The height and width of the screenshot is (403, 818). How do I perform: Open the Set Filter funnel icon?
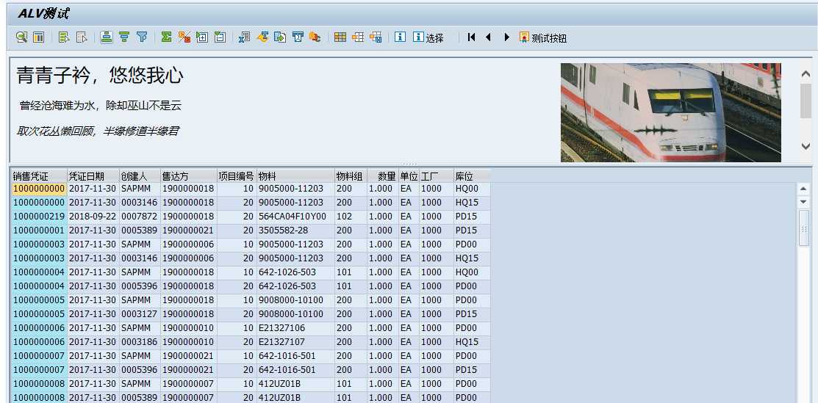(x=142, y=37)
